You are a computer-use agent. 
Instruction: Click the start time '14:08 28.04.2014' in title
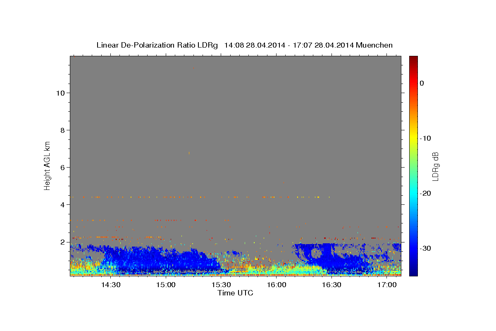pos(255,45)
